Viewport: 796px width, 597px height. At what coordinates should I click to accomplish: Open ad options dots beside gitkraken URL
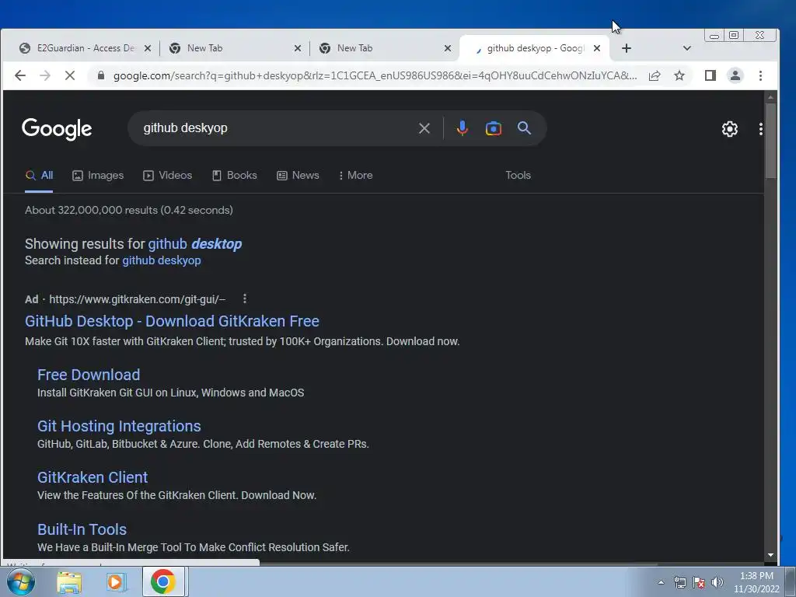245,298
